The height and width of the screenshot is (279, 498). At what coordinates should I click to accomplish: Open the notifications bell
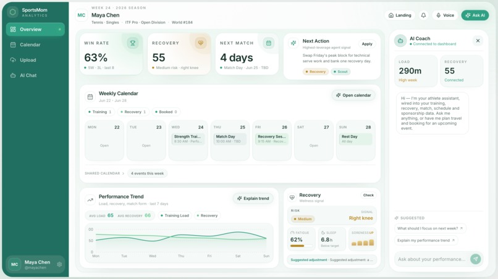coord(423,15)
